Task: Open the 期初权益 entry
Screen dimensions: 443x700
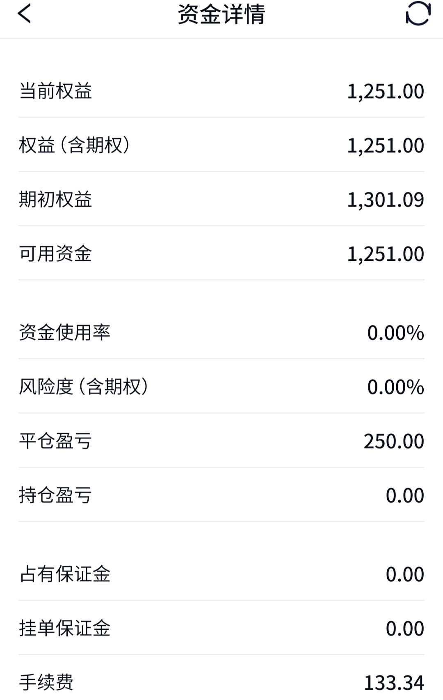Action: [221, 199]
